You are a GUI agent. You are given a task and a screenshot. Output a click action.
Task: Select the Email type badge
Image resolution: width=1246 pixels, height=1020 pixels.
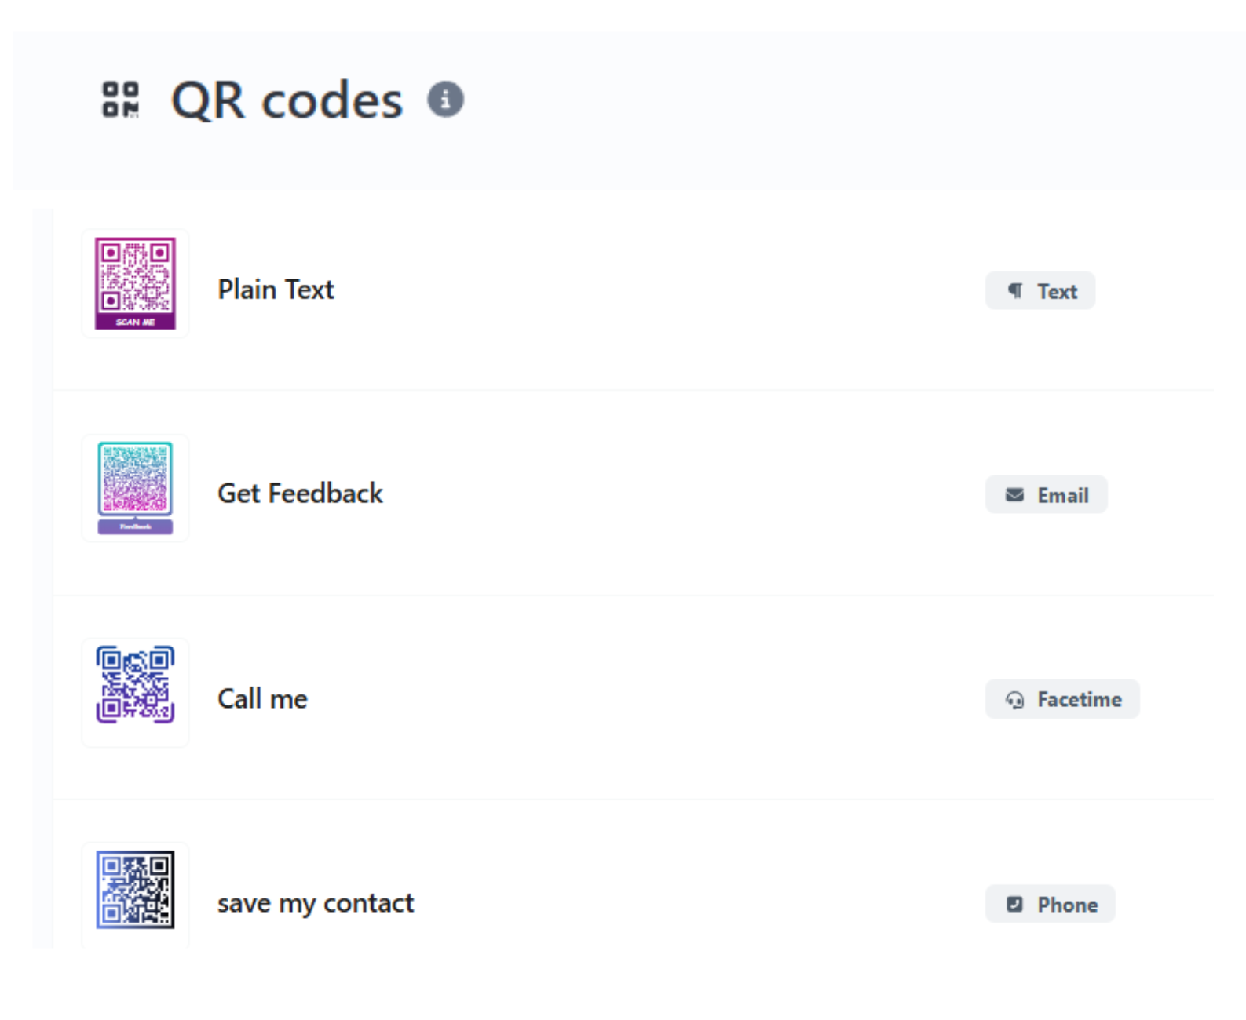(1046, 494)
